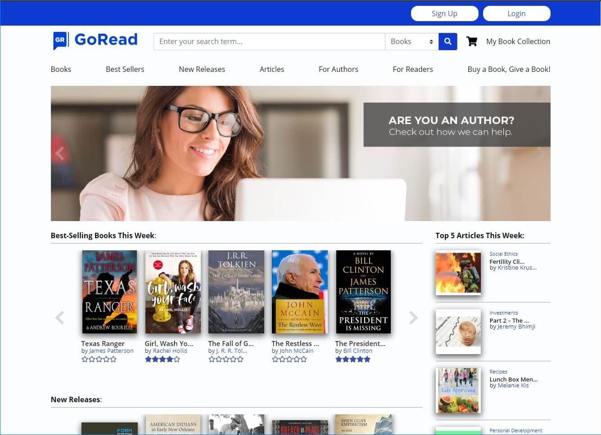Click the star rating under The Fall of Gondolin

point(226,359)
